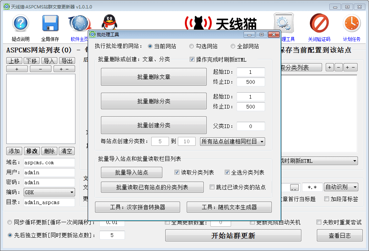Focus article delete 终止ID field
Image resolution: width=369 pixels, height=251 pixels.
pyautogui.click(x=251, y=82)
